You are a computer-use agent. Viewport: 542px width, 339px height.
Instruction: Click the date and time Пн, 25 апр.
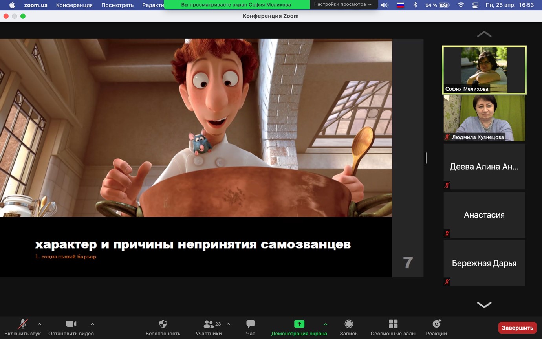[x=509, y=5]
